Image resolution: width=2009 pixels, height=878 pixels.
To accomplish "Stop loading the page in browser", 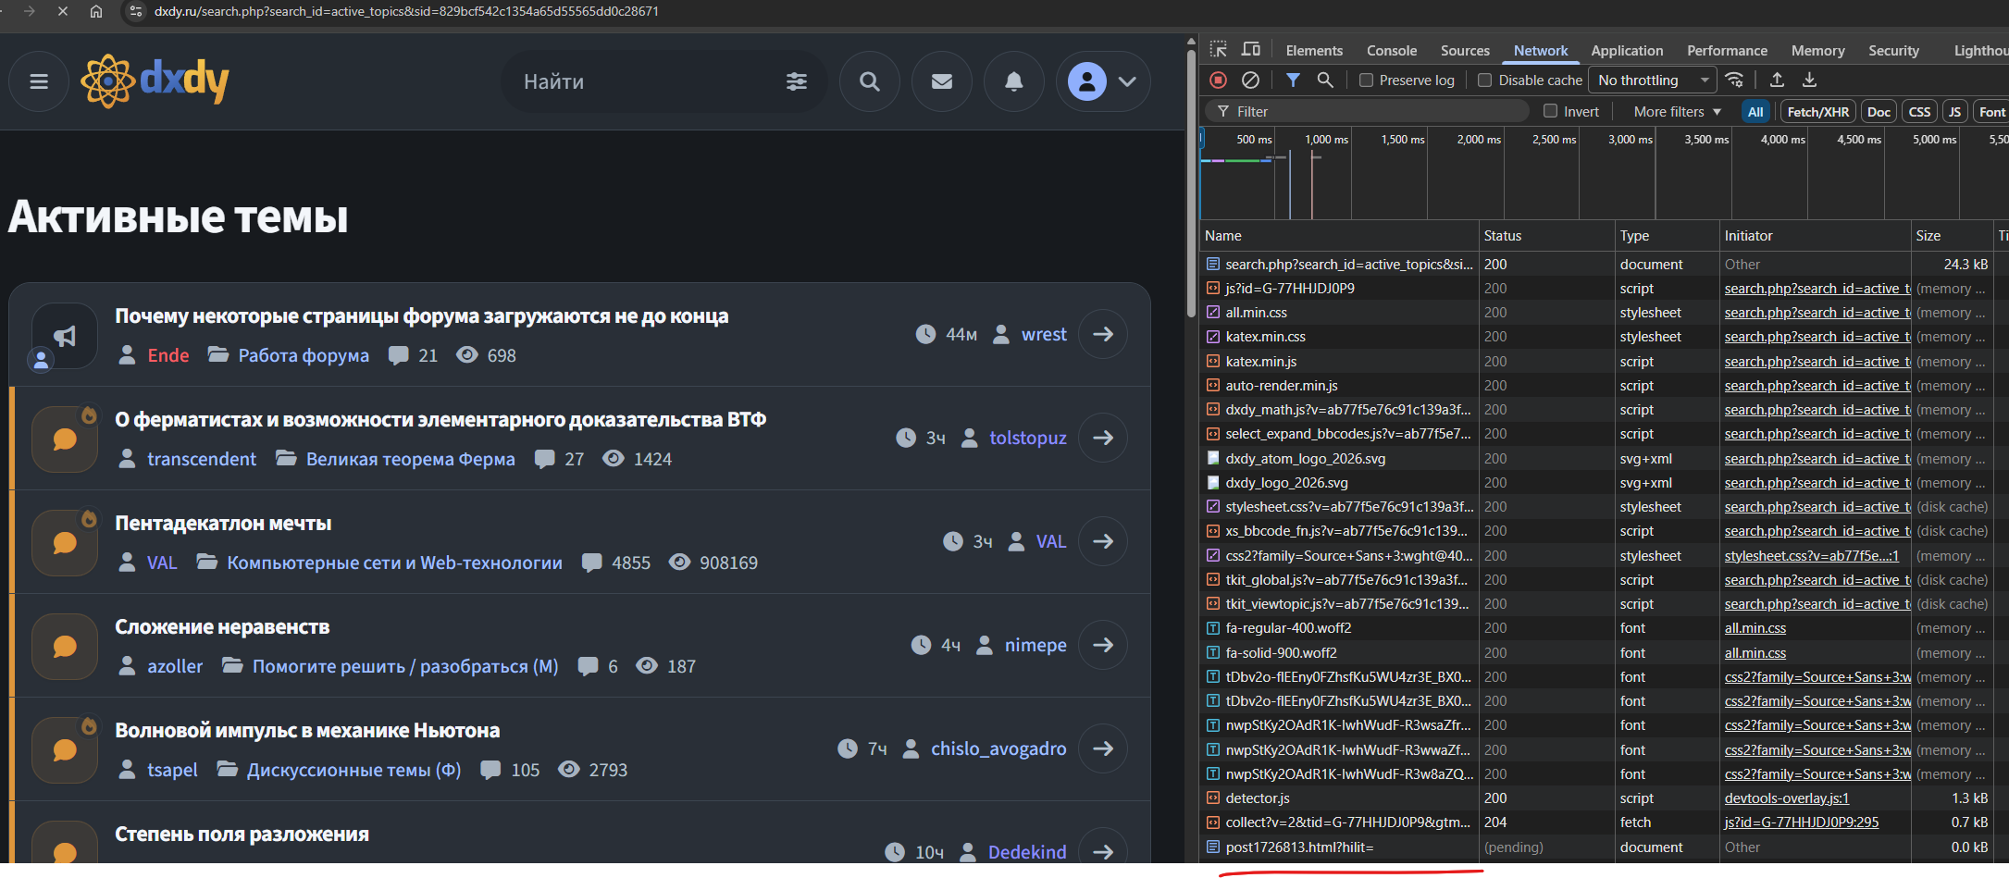I will [63, 11].
